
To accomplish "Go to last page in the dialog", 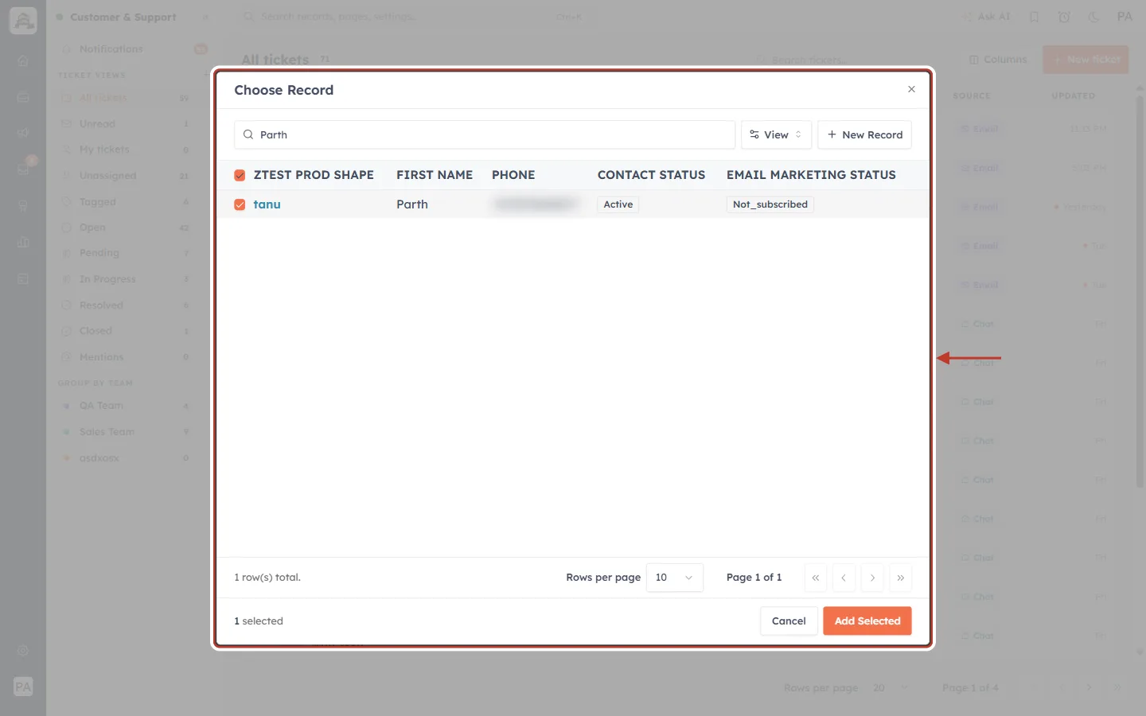I will pos(901,578).
